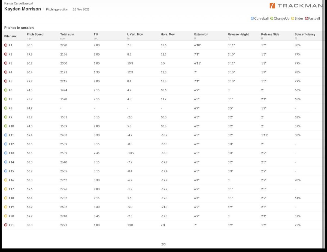Viewport: 327px width, 252px height.
Task: Click release side value 1'11"
Action: click(265, 135)
